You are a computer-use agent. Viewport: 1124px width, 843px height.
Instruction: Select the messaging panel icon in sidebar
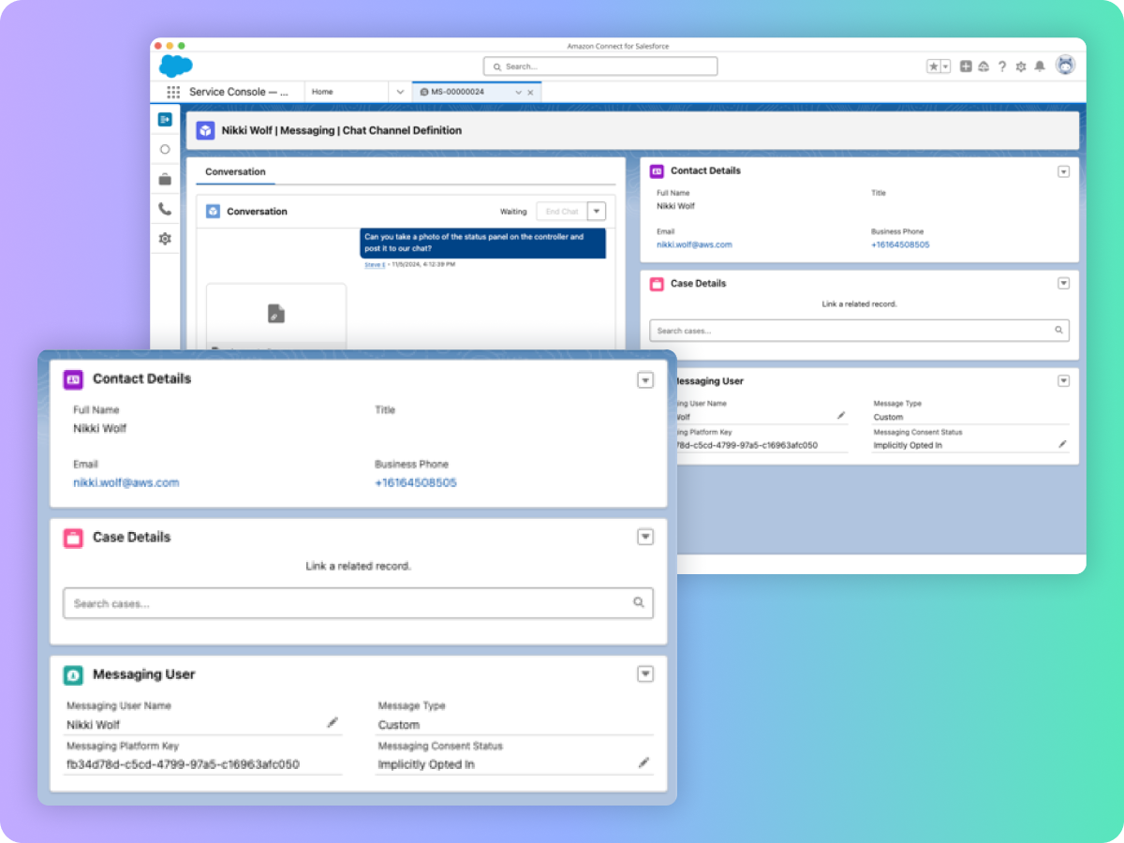[x=165, y=119]
